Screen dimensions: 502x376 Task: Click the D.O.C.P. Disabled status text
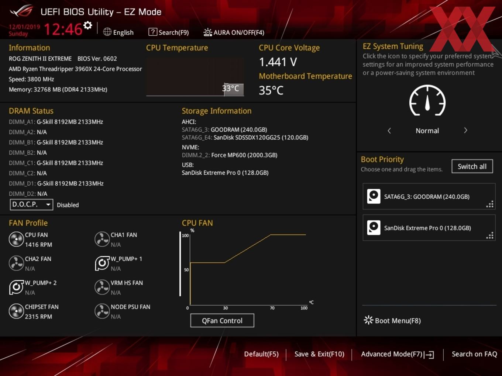point(68,205)
